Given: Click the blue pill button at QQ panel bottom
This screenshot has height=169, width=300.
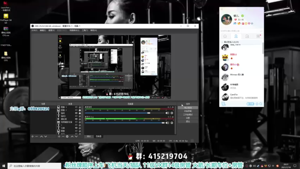Looking at the screenshot, I should (250, 104).
